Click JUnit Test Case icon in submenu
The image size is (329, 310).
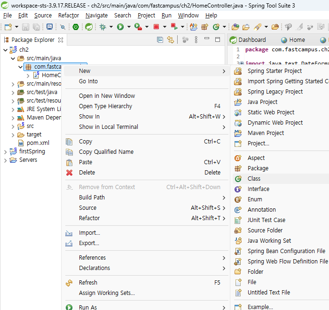[x=238, y=220]
